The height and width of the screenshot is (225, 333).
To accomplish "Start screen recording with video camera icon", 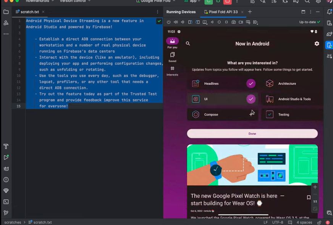I will click(x=241, y=22).
